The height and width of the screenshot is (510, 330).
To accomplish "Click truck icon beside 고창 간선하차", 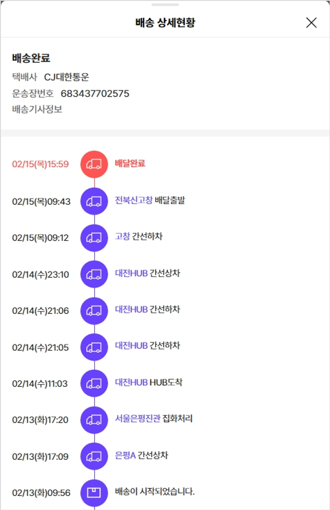I will pos(94,238).
